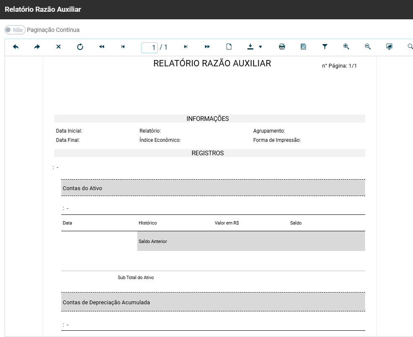Click the full screen monitor icon
413x337 pixels.
(389, 47)
